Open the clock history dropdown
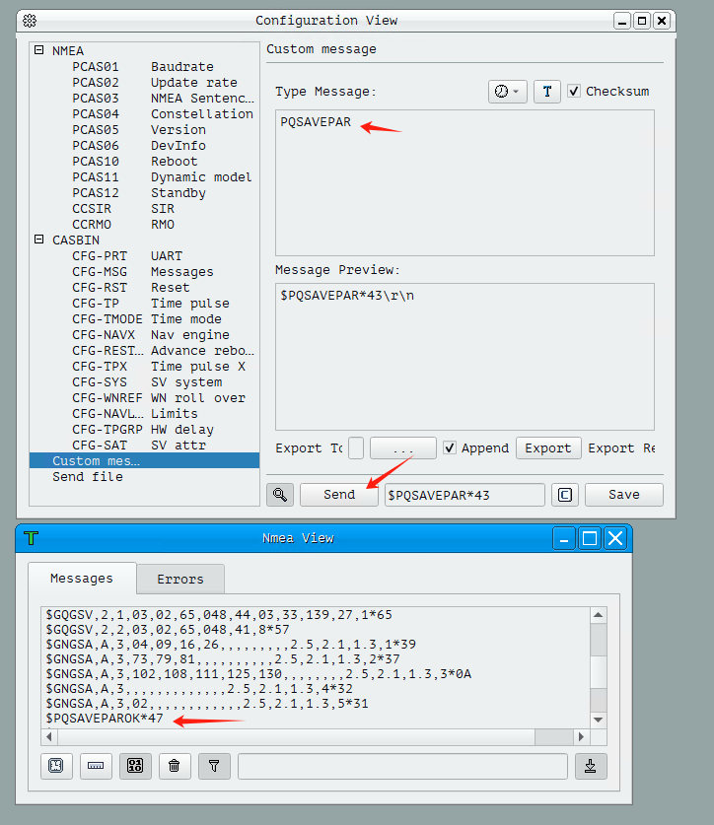The image size is (714, 825). pos(507,91)
